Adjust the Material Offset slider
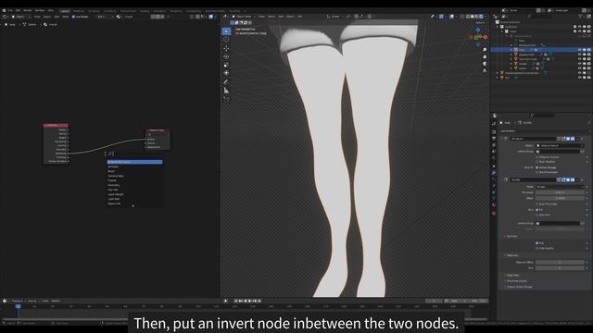Viewport: 593px width, 333px height. coord(560,262)
